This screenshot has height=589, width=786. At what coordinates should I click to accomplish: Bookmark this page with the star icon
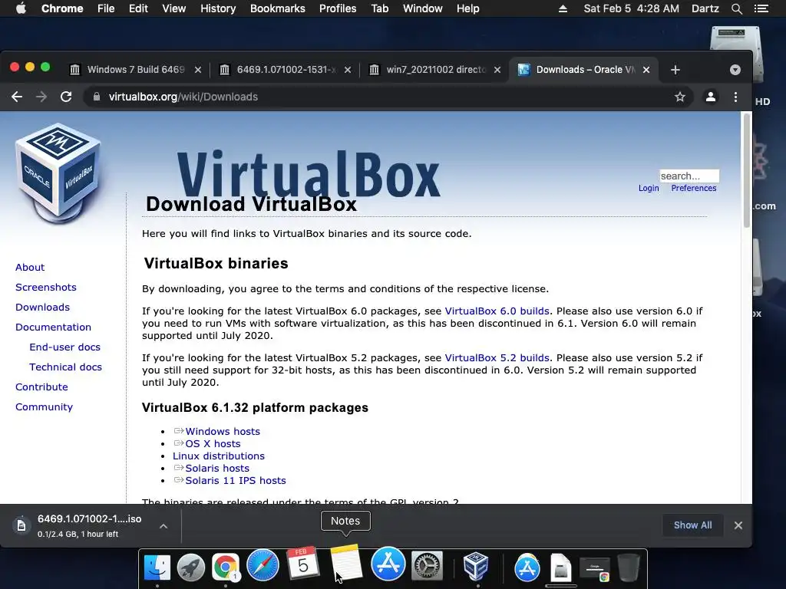680,97
